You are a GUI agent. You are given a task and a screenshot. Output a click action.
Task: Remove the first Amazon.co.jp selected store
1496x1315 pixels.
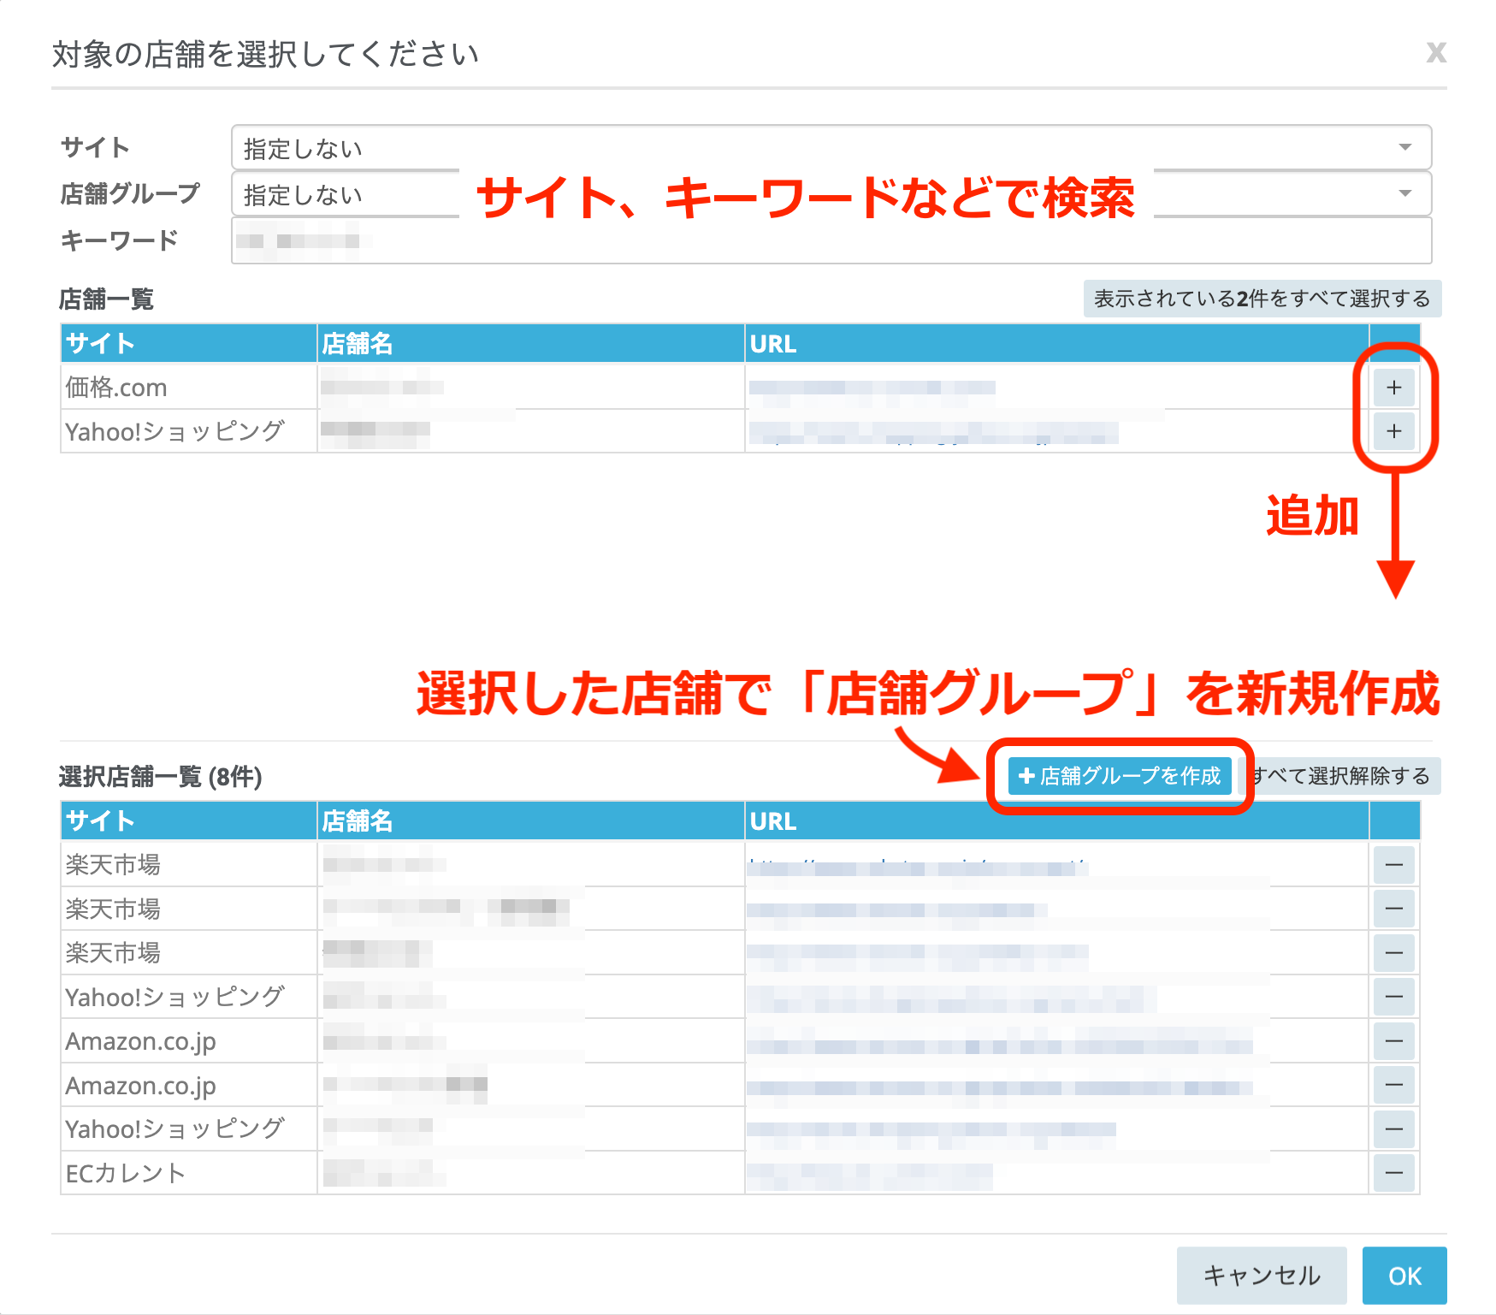pos(1393,1041)
